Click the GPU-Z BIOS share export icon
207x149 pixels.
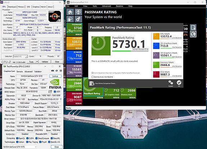coord(50,91)
